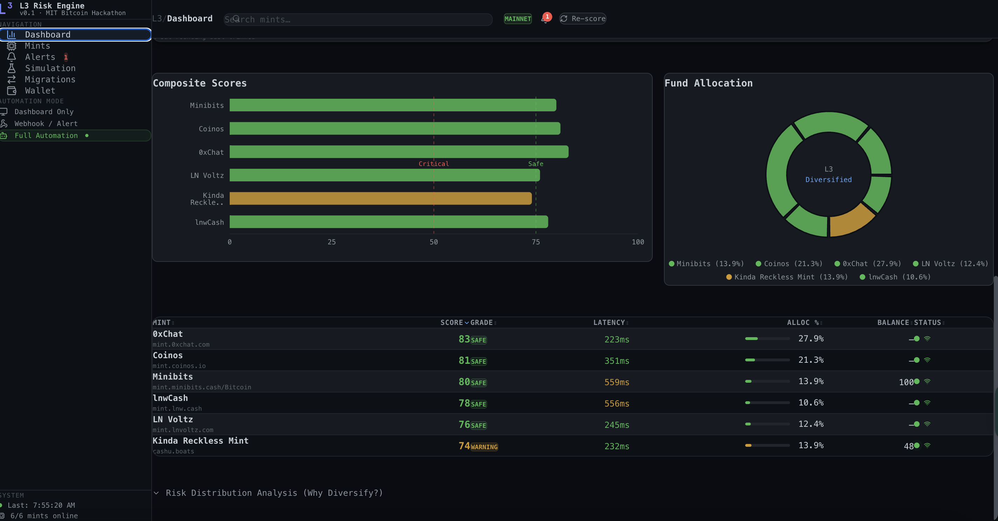
Task: Click the Webhook / Alert mode icon
Action: tap(4, 124)
